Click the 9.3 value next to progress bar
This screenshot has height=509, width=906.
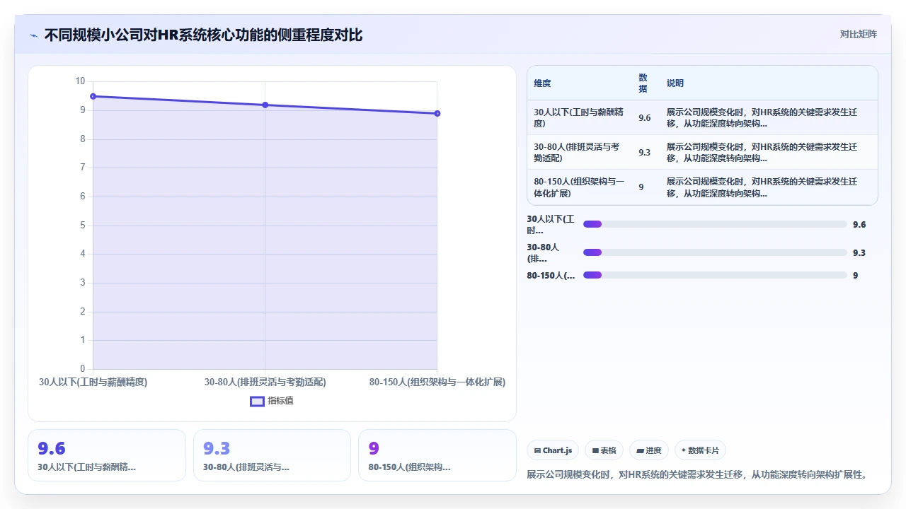[859, 253]
